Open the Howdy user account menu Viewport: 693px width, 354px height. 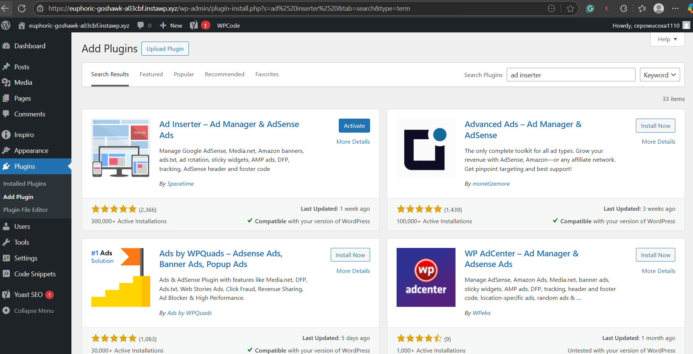tap(651, 25)
